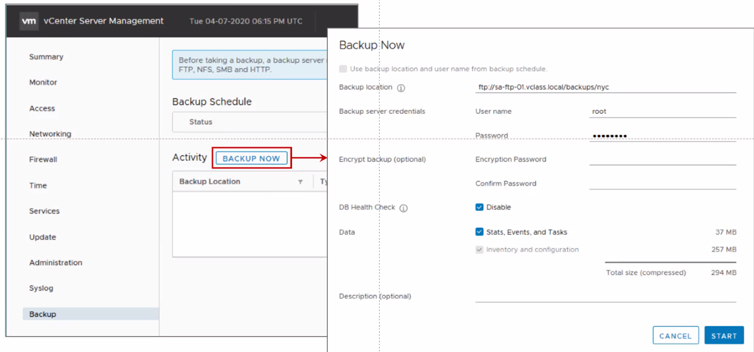Filter the Backup Location column
The height and width of the screenshot is (352, 754).
300,182
